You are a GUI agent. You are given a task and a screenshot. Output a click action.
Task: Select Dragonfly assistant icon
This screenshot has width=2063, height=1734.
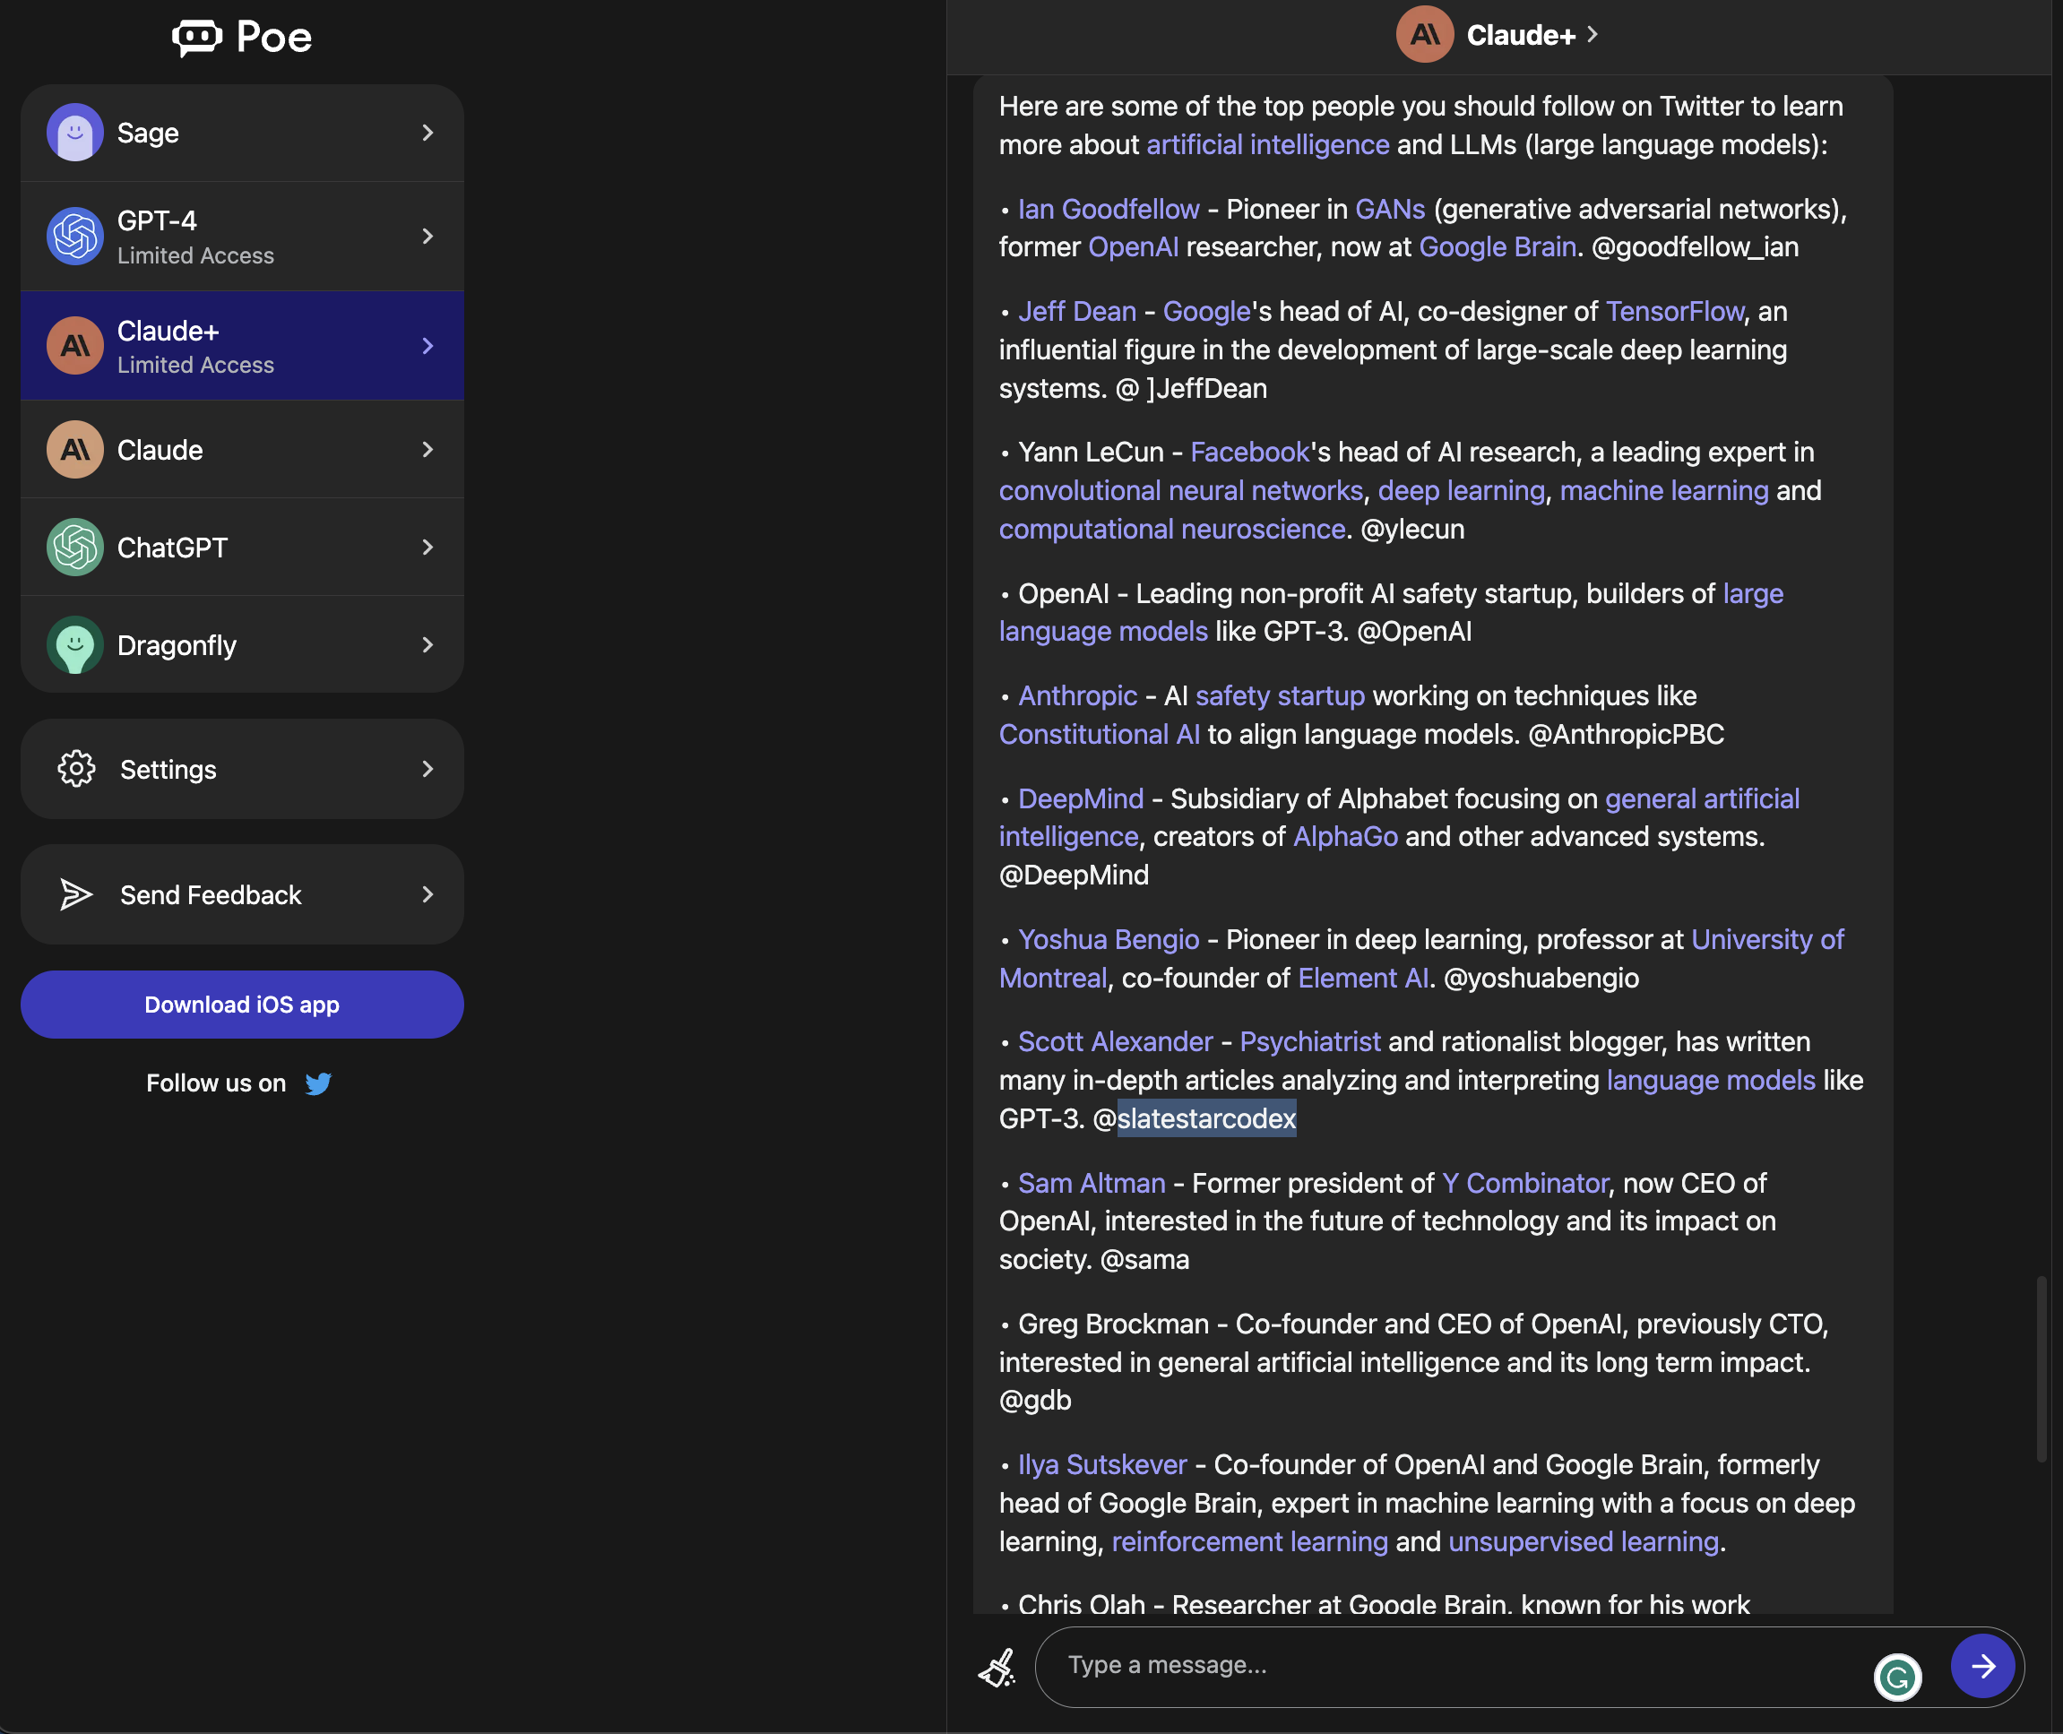point(74,645)
